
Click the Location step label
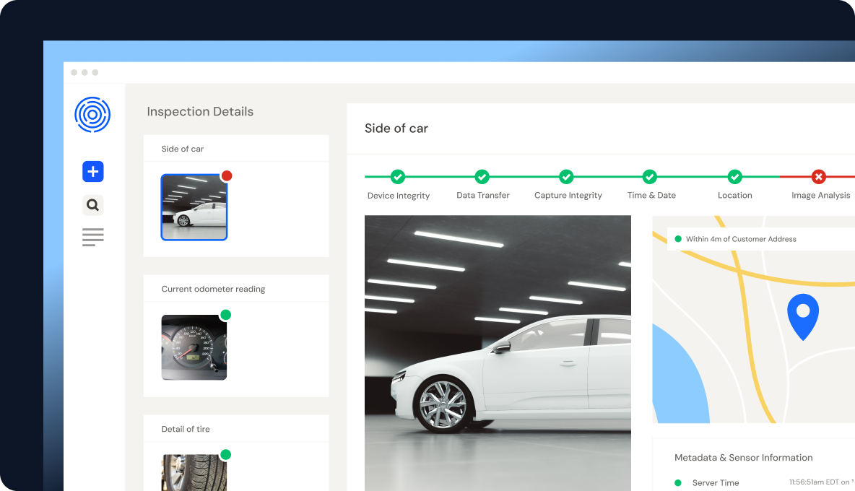coord(735,195)
